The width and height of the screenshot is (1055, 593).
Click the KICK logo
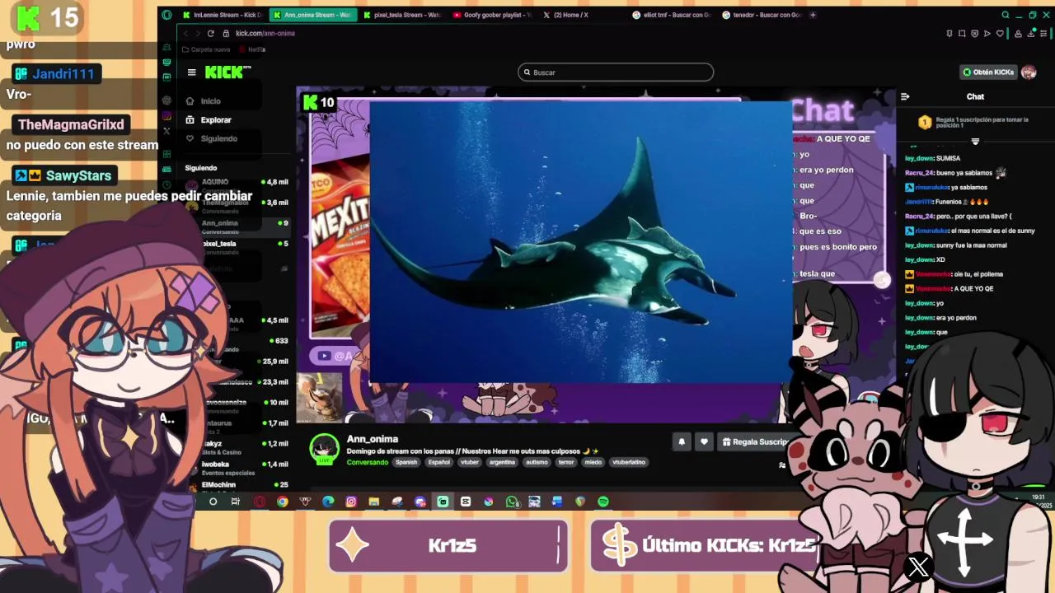(223, 72)
